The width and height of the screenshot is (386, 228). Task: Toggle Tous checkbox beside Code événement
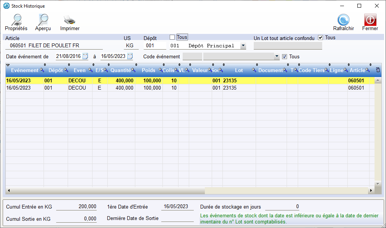284,57
